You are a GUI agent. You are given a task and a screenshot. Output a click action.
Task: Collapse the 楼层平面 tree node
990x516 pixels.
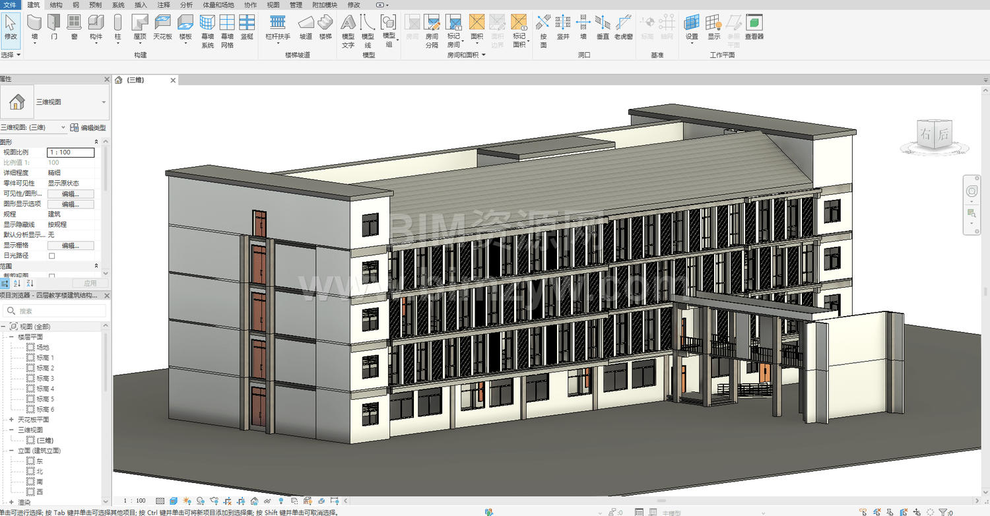pyautogui.click(x=11, y=337)
